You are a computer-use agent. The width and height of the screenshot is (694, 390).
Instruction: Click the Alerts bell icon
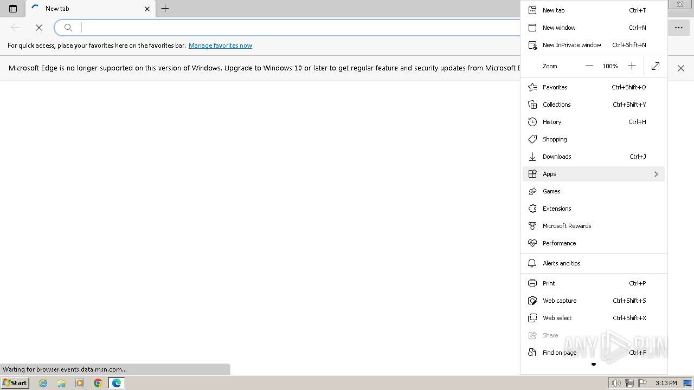click(532, 263)
